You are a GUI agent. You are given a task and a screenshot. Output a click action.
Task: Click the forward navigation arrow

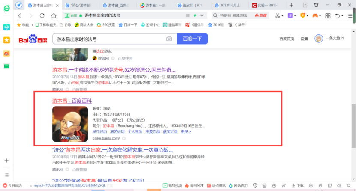click(x=31, y=15)
